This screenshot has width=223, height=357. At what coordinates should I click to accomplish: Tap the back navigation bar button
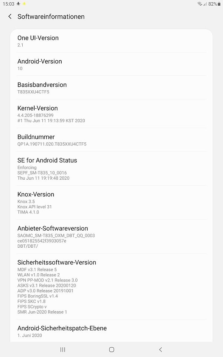[161, 350]
